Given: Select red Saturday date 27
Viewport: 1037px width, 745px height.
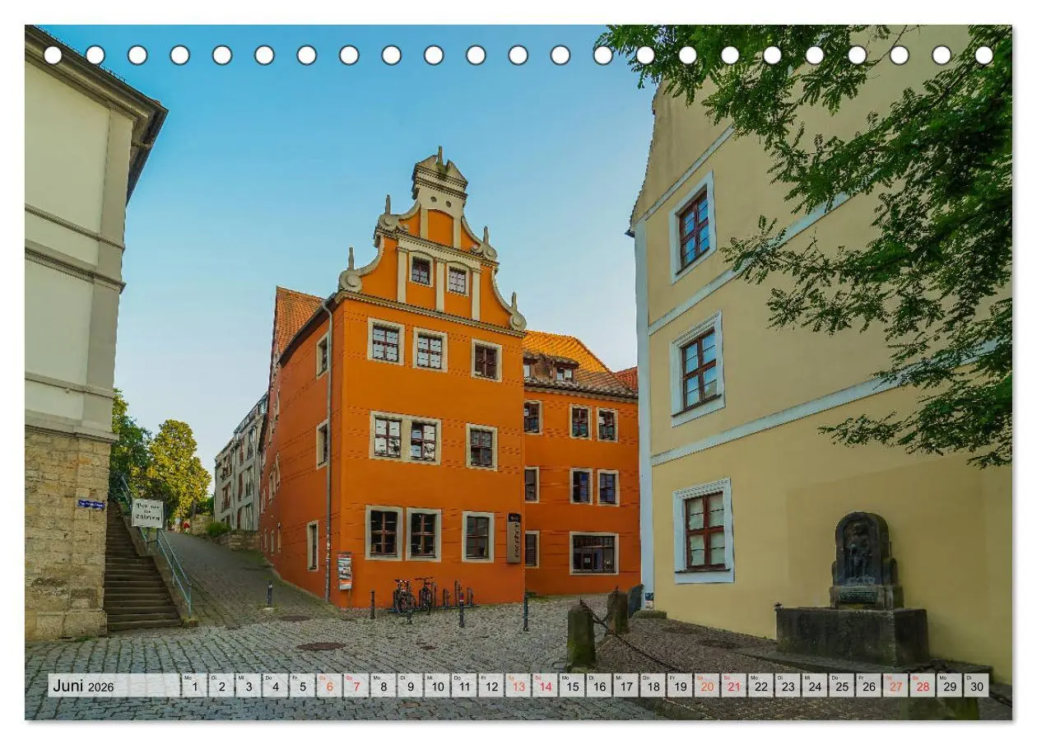Looking at the screenshot, I should click(895, 686).
